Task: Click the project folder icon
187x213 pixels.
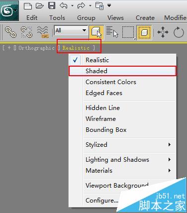Action: tap(99, 6)
